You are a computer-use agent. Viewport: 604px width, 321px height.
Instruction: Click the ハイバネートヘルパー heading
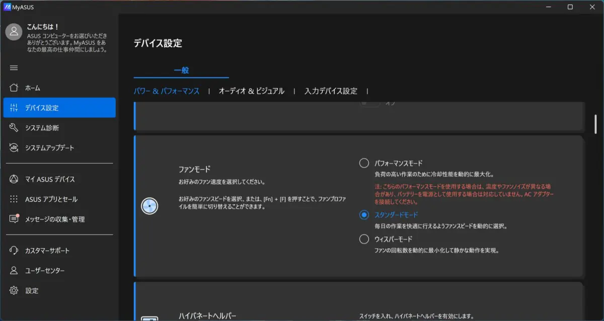click(207, 316)
